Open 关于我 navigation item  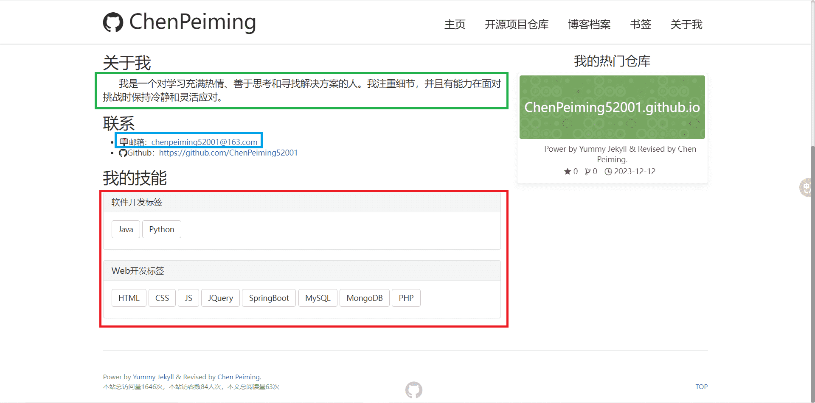click(x=686, y=25)
